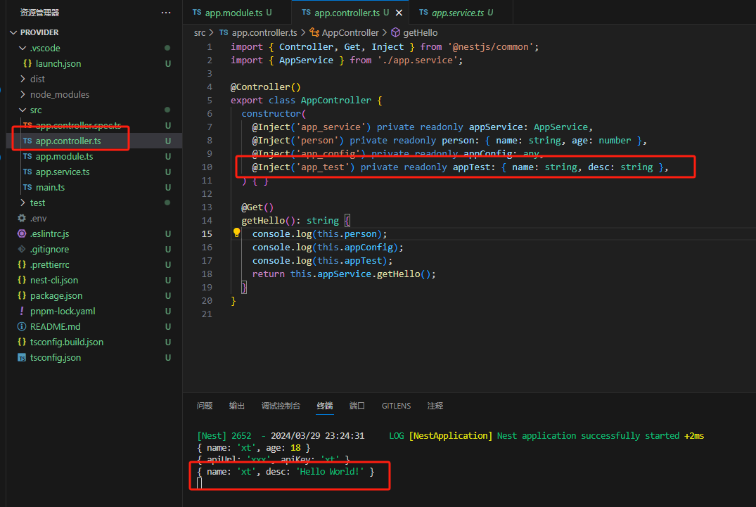The image size is (756, 507).
Task: Open launch.json file
Action: [x=58, y=63]
